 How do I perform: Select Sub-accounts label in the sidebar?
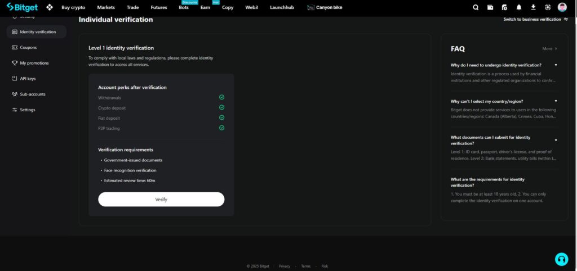pyautogui.click(x=33, y=94)
